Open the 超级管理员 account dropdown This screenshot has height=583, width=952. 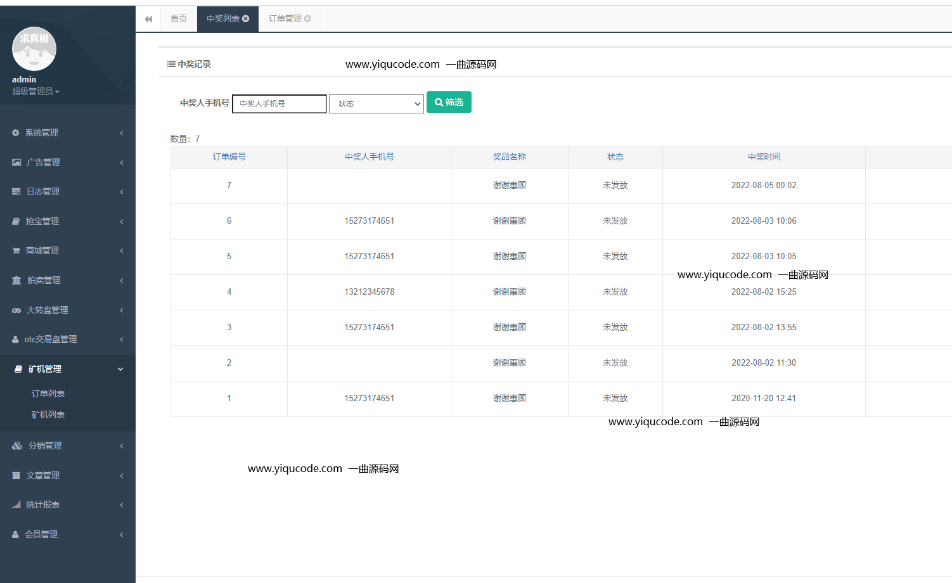[35, 91]
